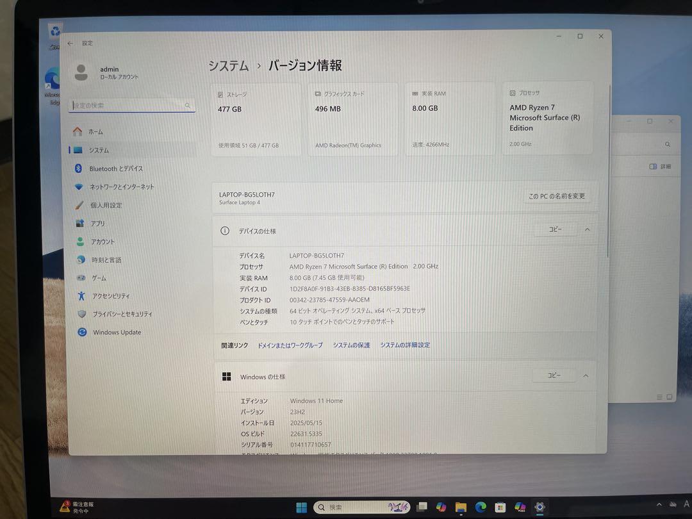Click the back arrow in Settings
692x519 pixels.
pyautogui.click(x=70, y=44)
